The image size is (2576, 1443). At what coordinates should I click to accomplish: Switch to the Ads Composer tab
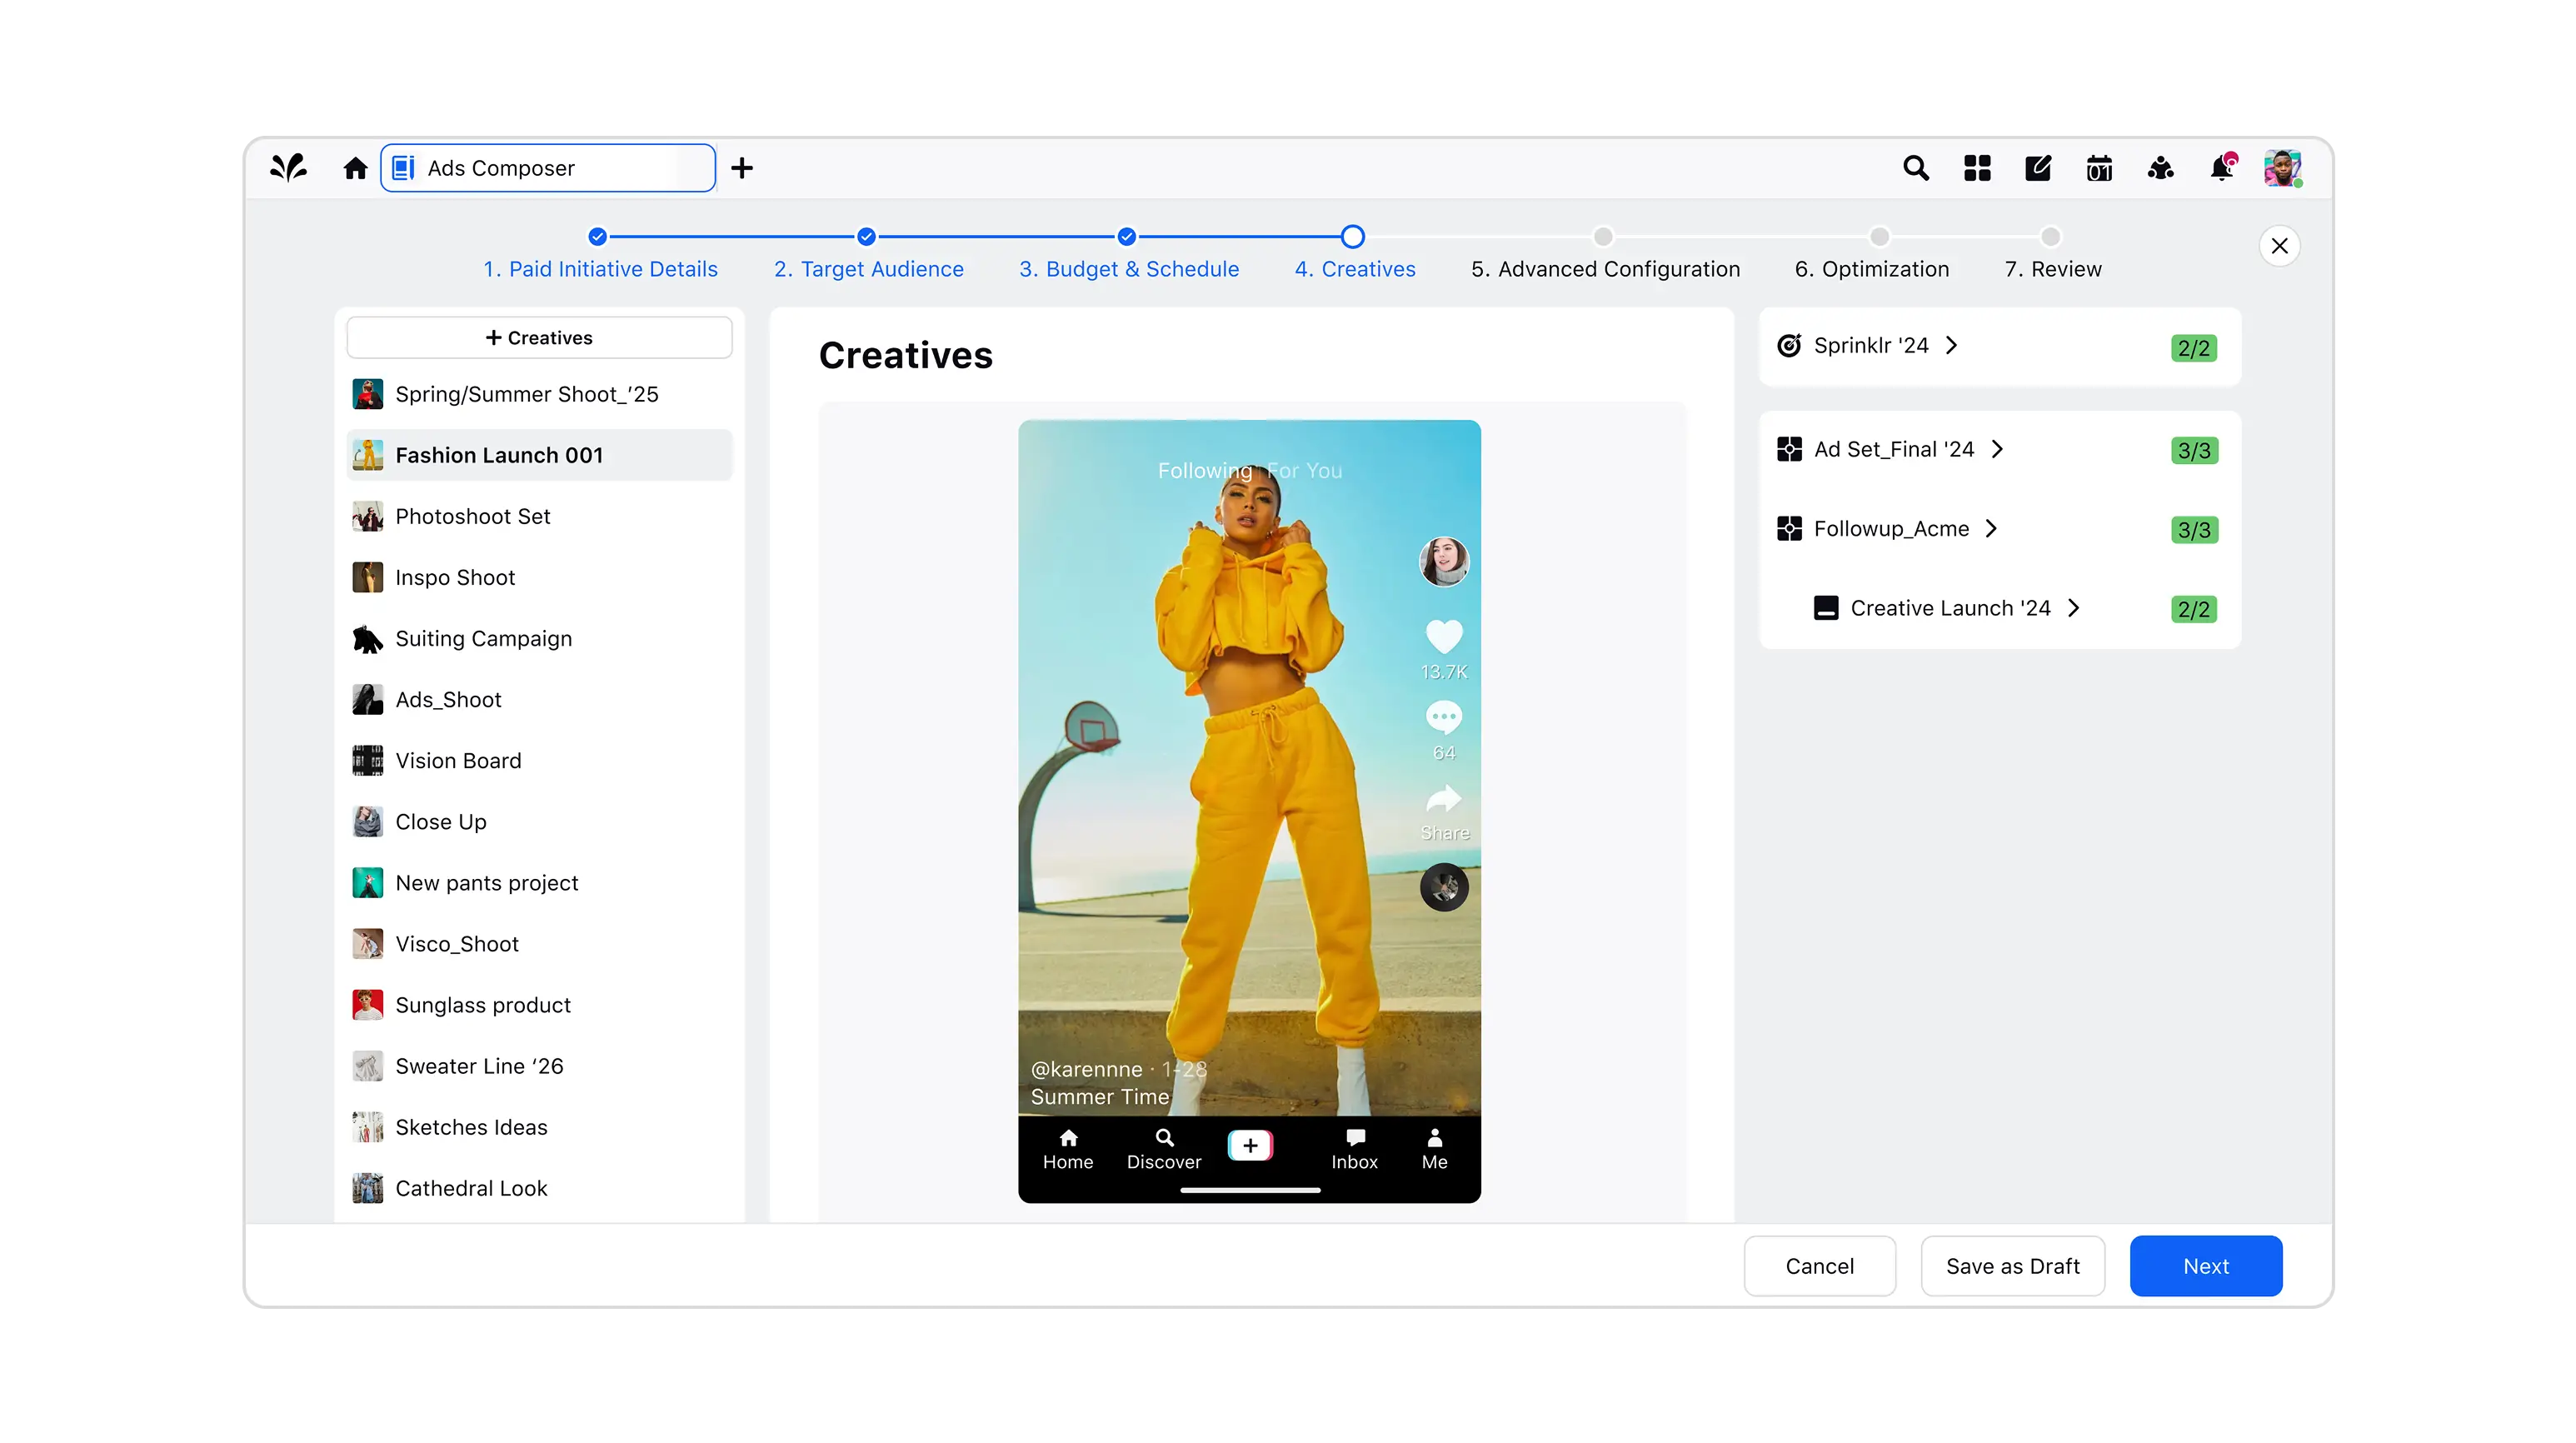[548, 168]
